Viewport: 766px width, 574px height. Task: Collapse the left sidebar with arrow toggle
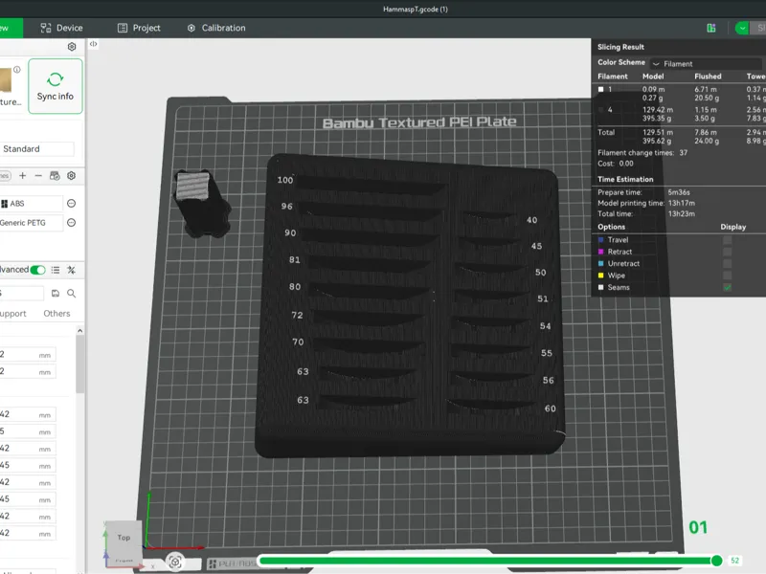[x=93, y=44]
